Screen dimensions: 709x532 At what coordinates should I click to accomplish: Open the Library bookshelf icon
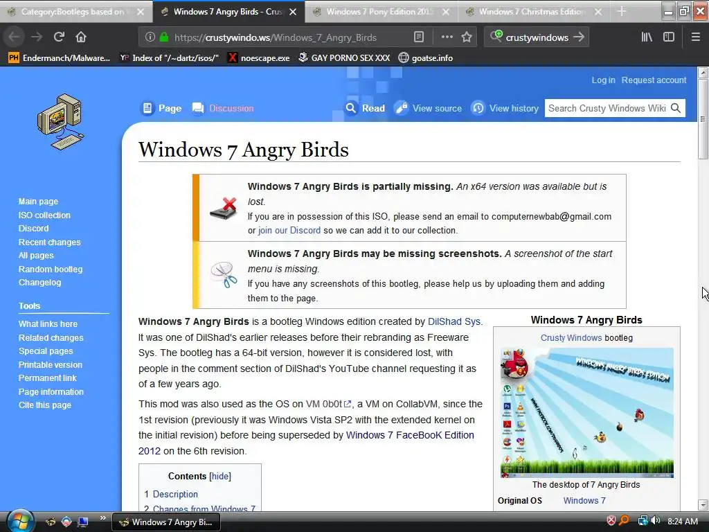click(647, 37)
